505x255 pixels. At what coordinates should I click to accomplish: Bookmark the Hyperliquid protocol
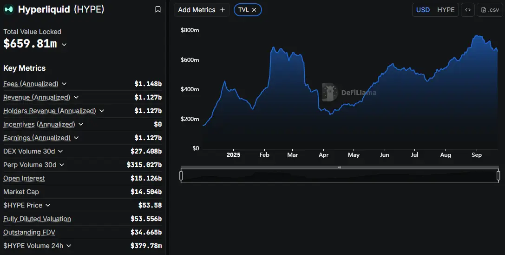tap(158, 9)
